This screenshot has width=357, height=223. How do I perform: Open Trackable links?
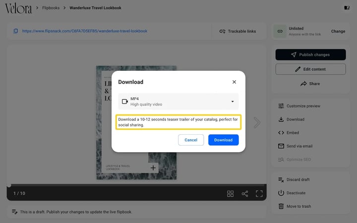[x=238, y=31]
